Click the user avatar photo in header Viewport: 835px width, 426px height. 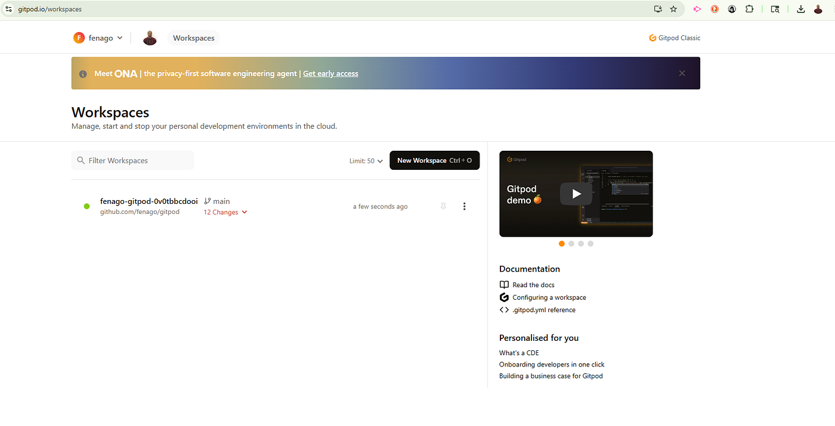150,38
